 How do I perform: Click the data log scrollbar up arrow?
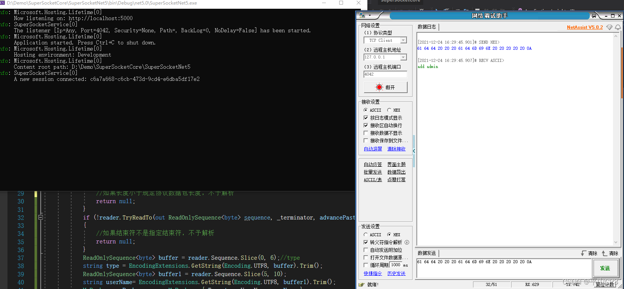click(616, 36)
